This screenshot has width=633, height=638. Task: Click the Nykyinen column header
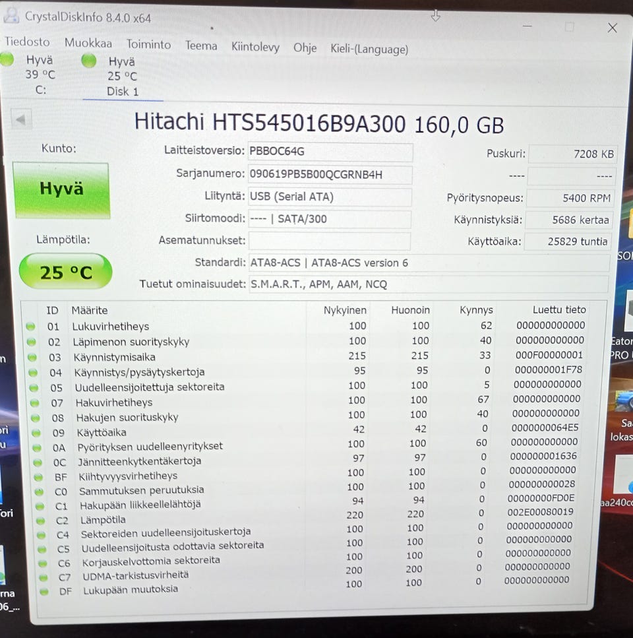[345, 311]
